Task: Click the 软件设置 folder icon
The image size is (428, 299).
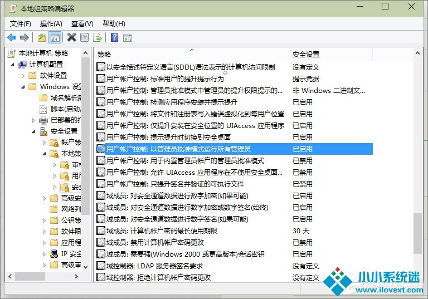Action: [32, 76]
